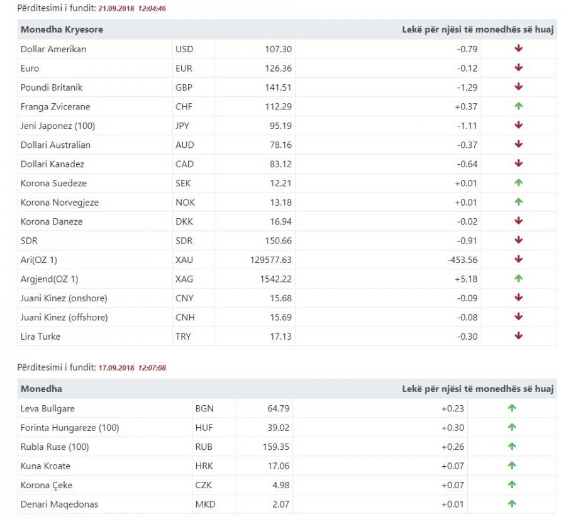Click 'Jeni Japonez (100)' name

(x=58, y=126)
